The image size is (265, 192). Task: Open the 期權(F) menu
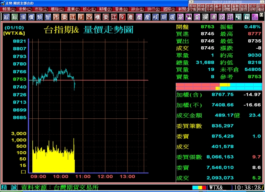click(x=106, y=9)
